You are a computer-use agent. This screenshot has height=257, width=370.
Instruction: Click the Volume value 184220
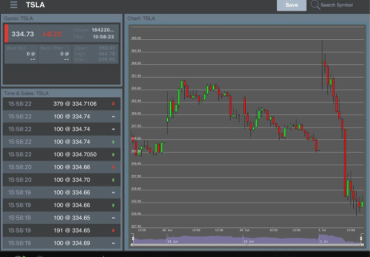(x=103, y=30)
